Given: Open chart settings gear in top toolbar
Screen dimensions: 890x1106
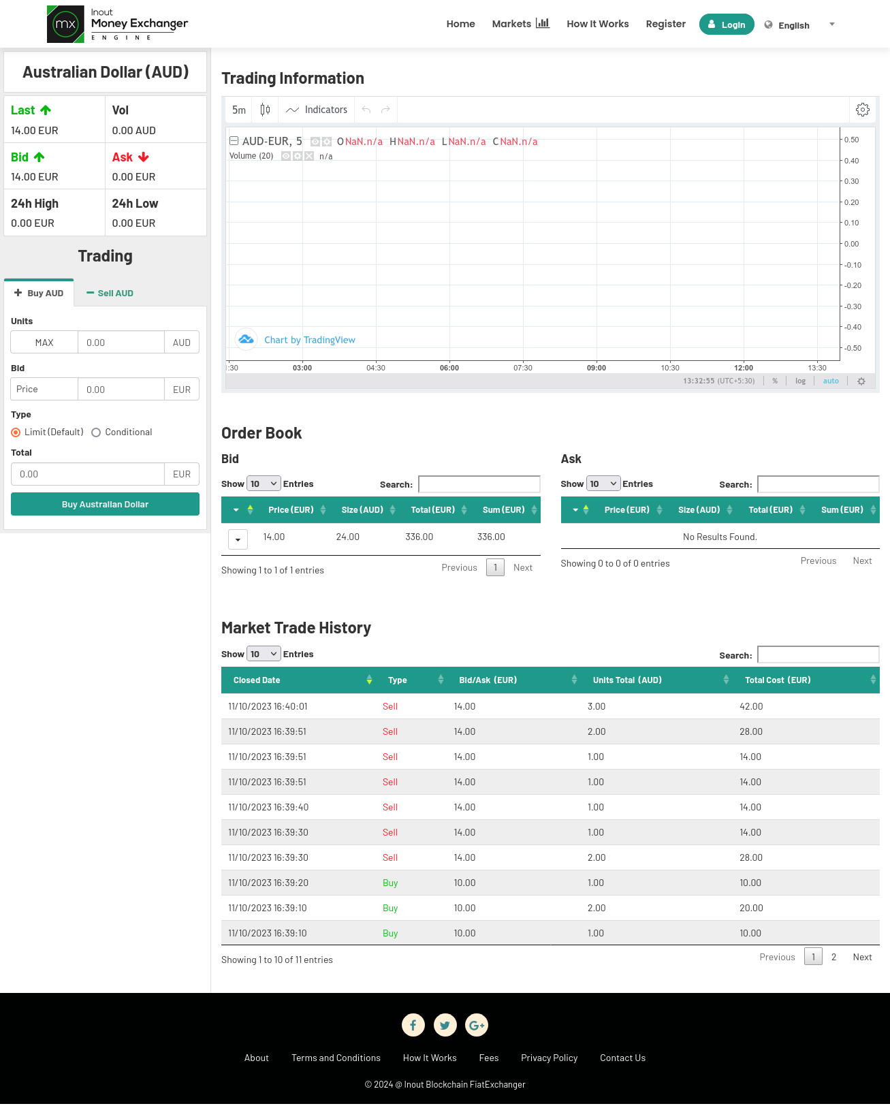Looking at the screenshot, I should (863, 110).
